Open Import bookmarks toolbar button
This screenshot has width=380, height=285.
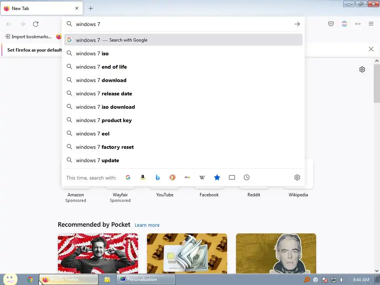pos(28,37)
